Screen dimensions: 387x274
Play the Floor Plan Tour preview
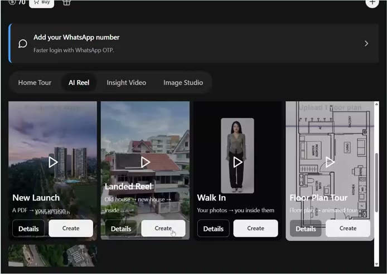click(x=330, y=162)
